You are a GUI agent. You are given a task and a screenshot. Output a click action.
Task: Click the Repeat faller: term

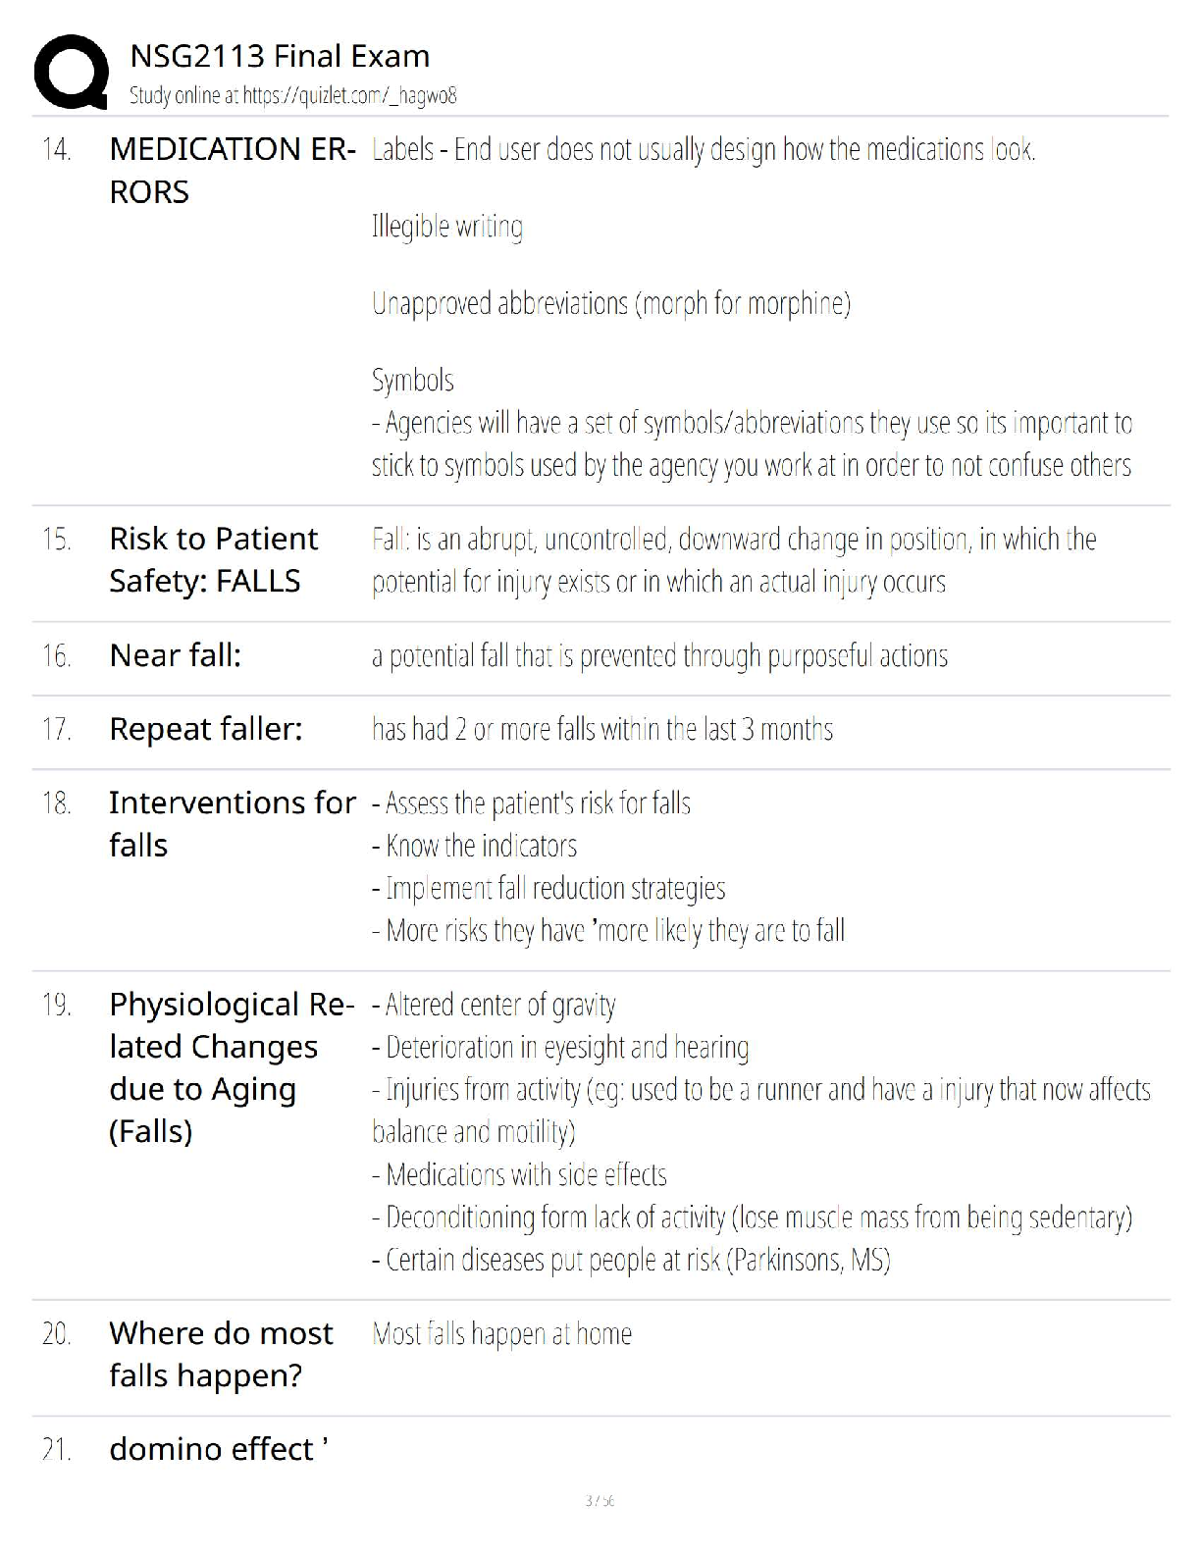tap(206, 729)
